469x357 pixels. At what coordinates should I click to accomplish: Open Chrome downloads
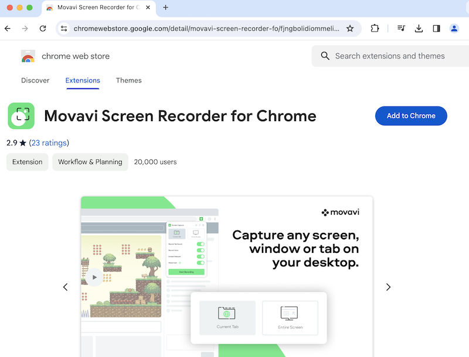[x=419, y=28]
